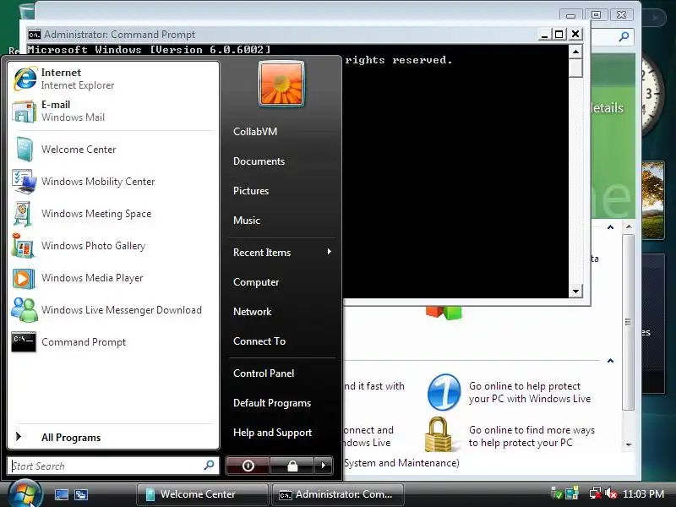Launch Windows Media Player
This screenshot has width=676, height=507.
pos(113,278)
